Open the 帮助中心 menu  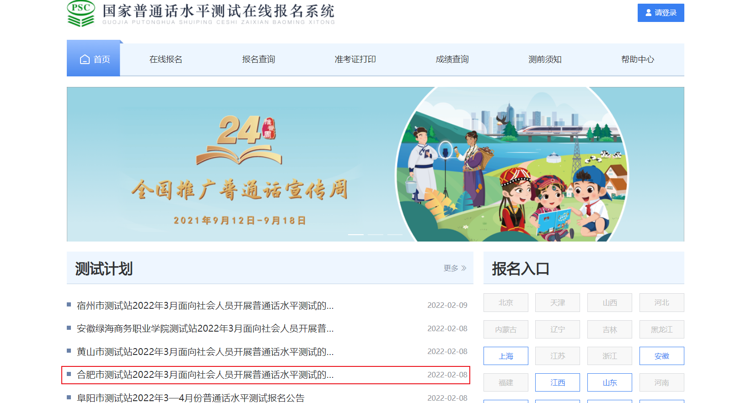click(638, 59)
